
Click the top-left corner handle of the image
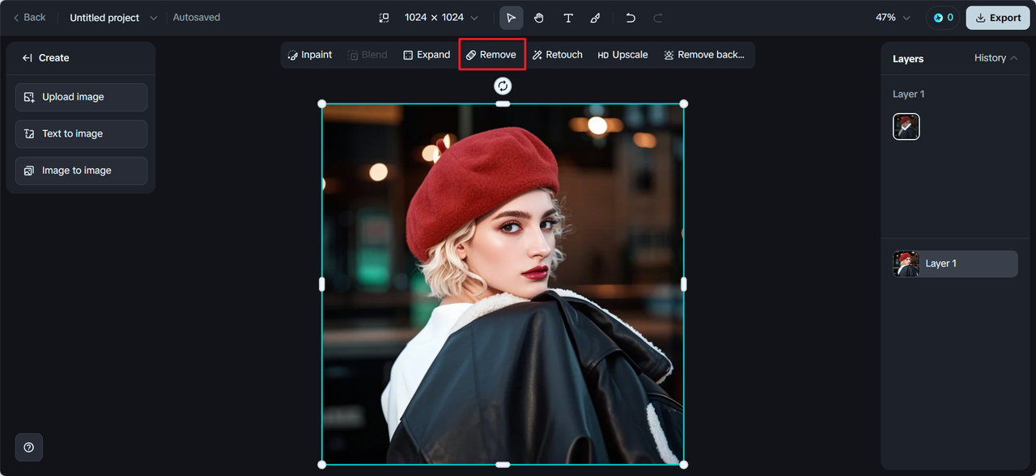322,103
